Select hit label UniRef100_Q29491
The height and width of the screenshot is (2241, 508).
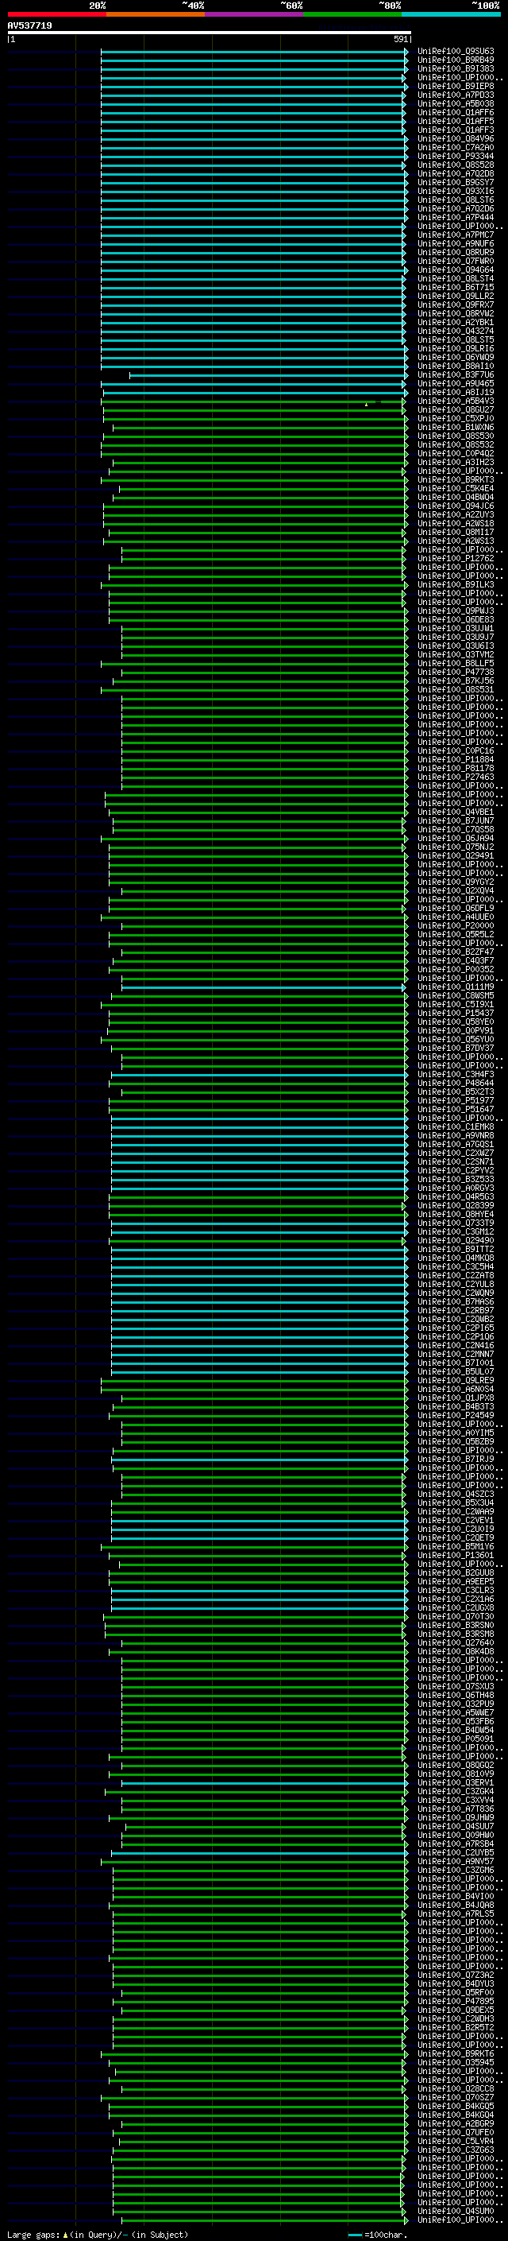(456, 856)
